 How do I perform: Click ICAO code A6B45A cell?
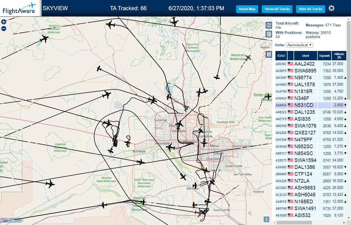pyautogui.click(x=281, y=105)
